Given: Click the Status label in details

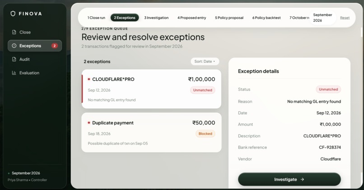Looking at the screenshot, I should (244, 89).
